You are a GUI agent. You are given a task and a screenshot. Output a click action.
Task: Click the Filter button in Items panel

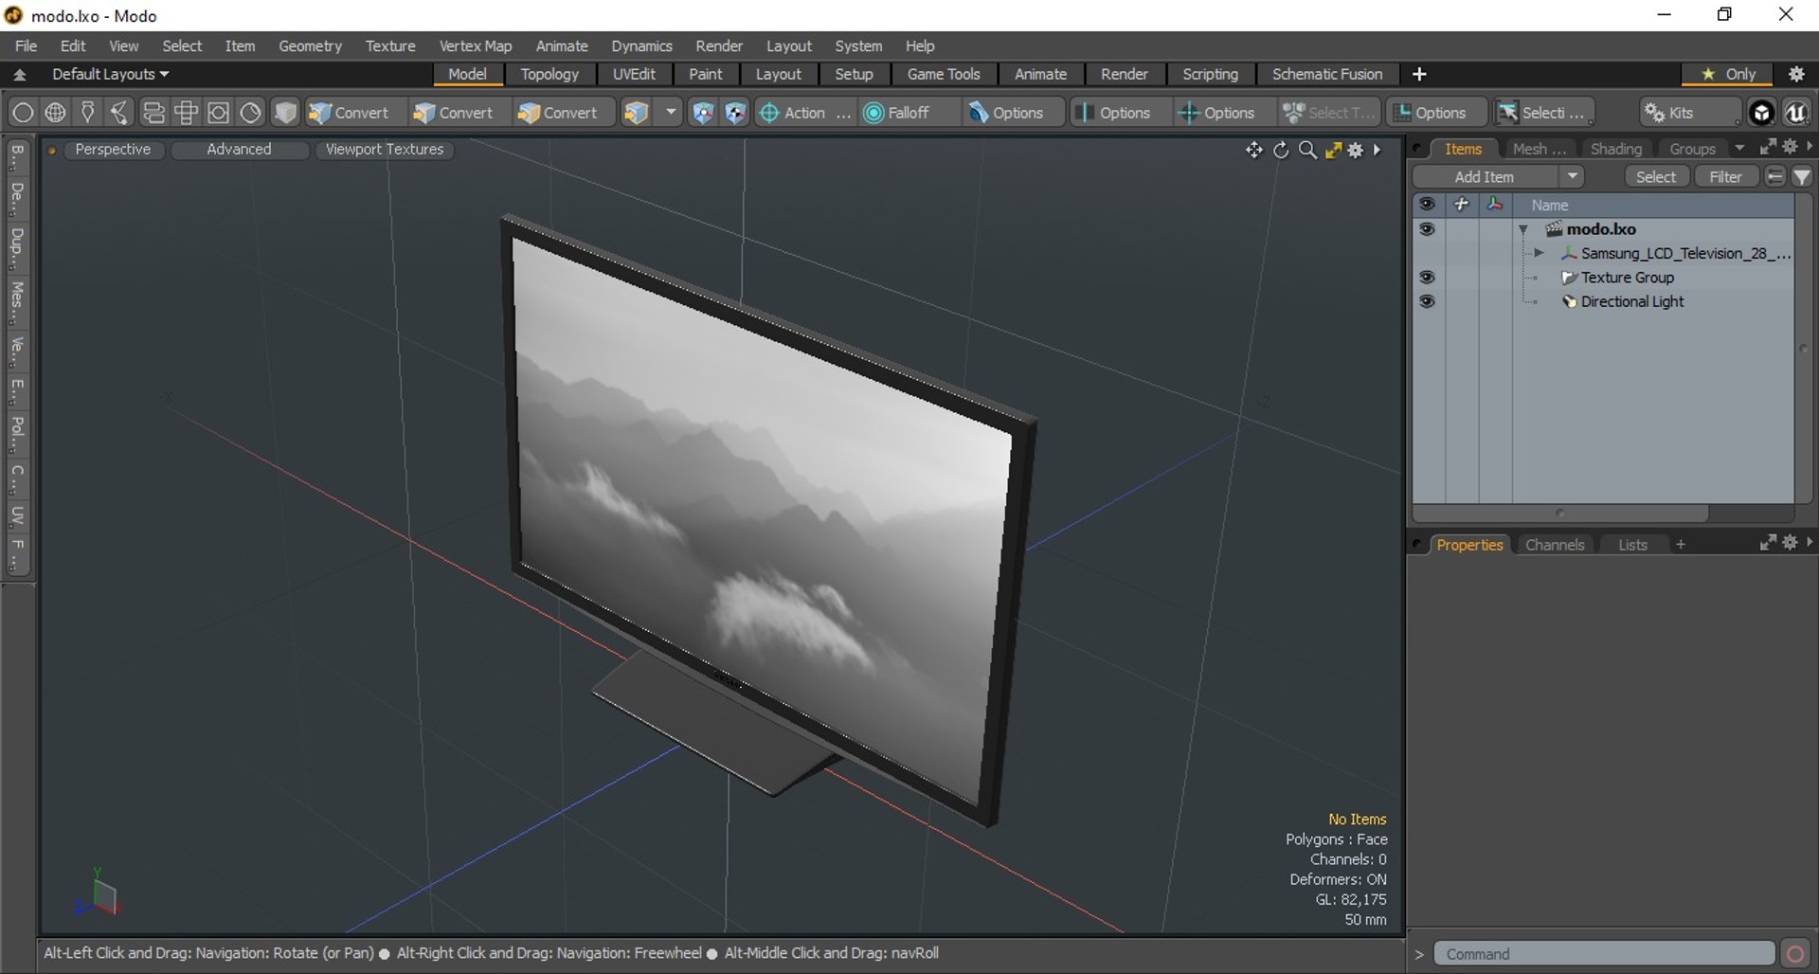[x=1725, y=176]
